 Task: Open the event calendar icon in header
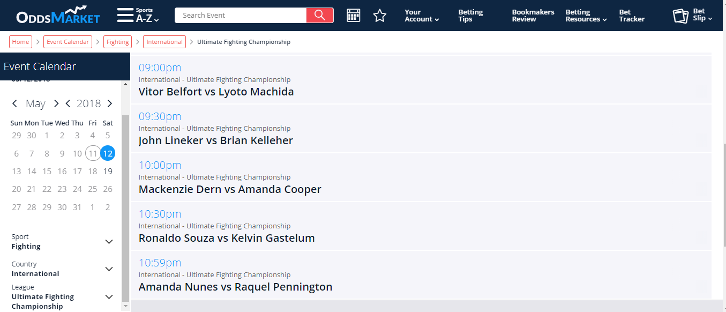[x=354, y=15]
